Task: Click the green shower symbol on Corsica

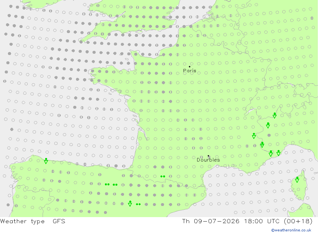Action: tap(297, 180)
